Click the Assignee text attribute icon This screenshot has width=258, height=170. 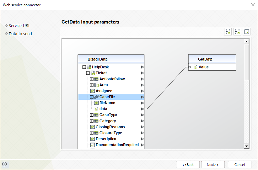tap(93, 91)
